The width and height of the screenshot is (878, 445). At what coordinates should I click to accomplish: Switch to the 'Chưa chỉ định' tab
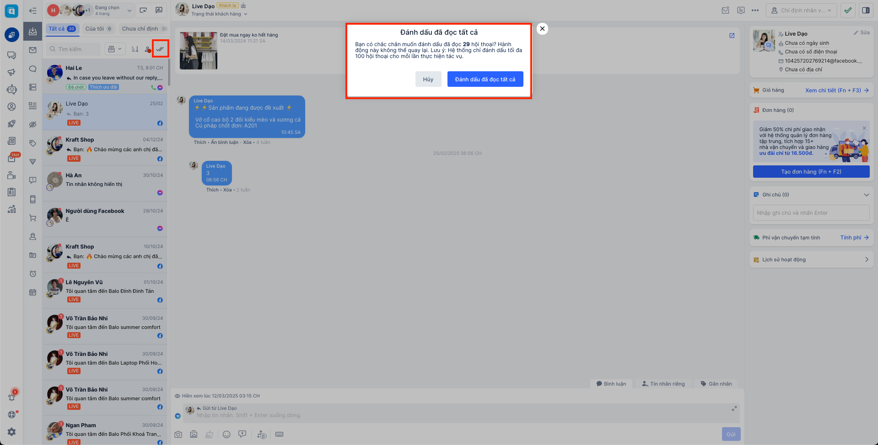tap(144, 29)
